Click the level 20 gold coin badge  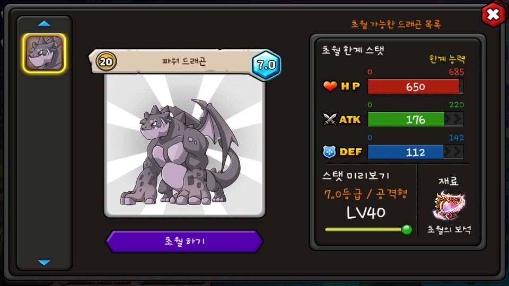[x=106, y=61]
